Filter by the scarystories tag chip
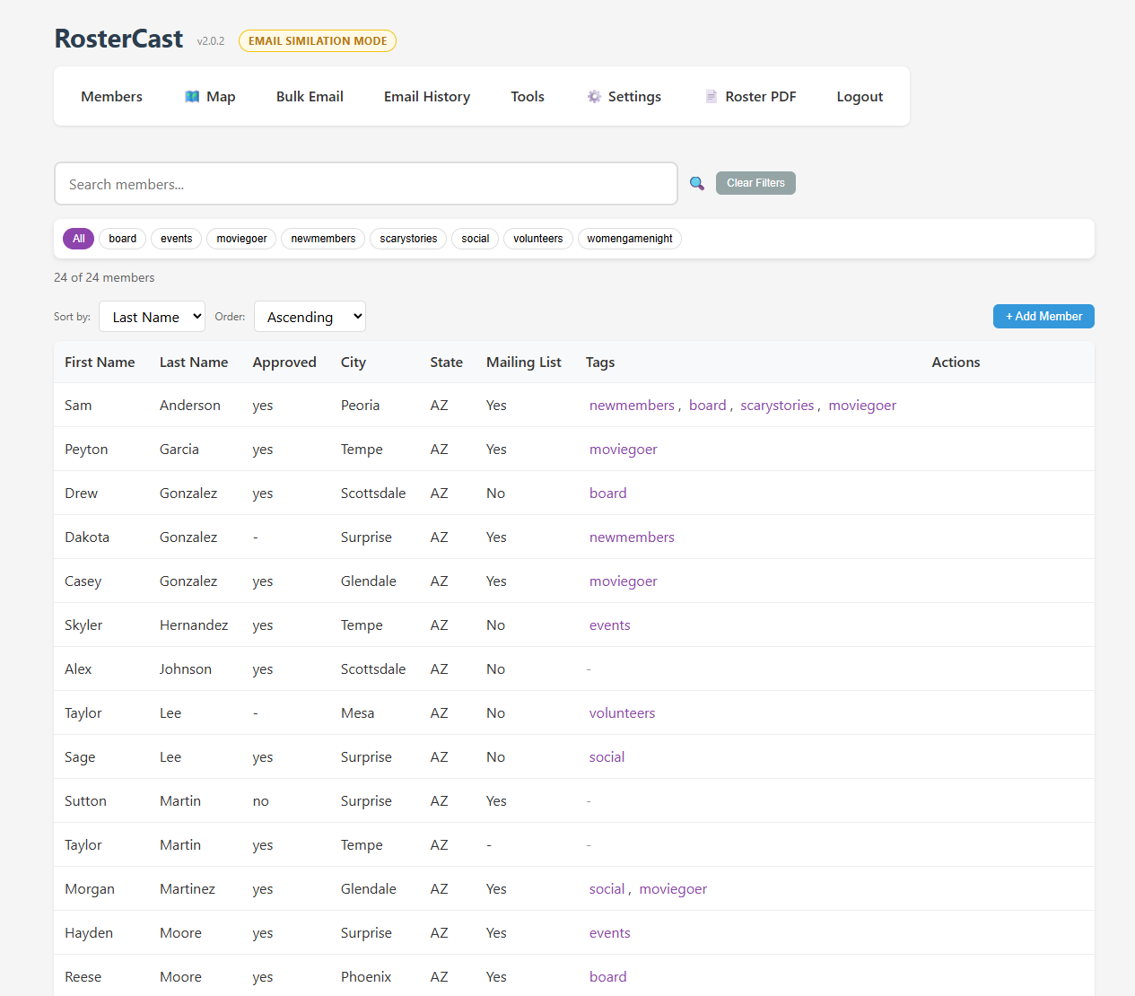 [x=408, y=239]
